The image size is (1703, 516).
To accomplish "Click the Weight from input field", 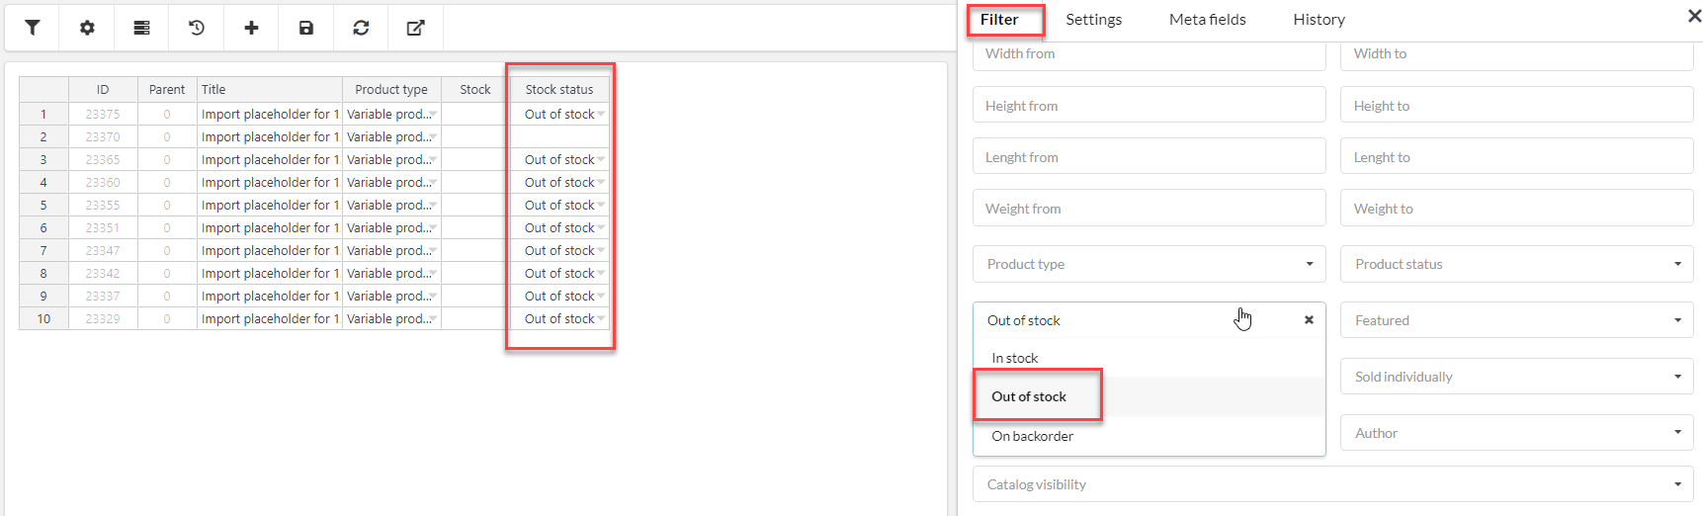I will pos(1150,209).
